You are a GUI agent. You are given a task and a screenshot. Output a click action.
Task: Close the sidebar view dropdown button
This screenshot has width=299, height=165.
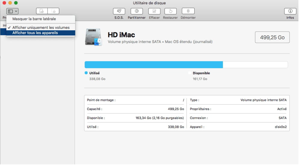12,11
